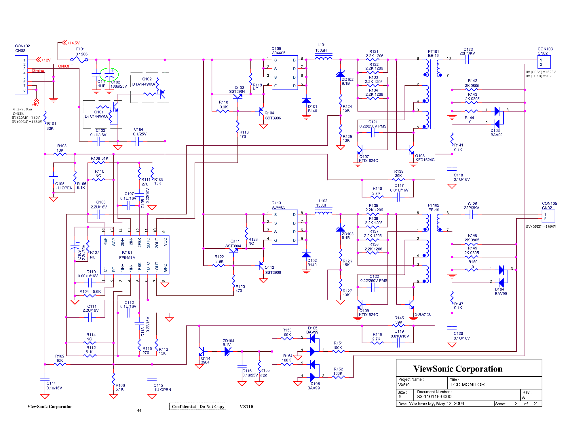The image size is (570, 441).
Task: Click the +12V supply label
Action: [x=46, y=60]
